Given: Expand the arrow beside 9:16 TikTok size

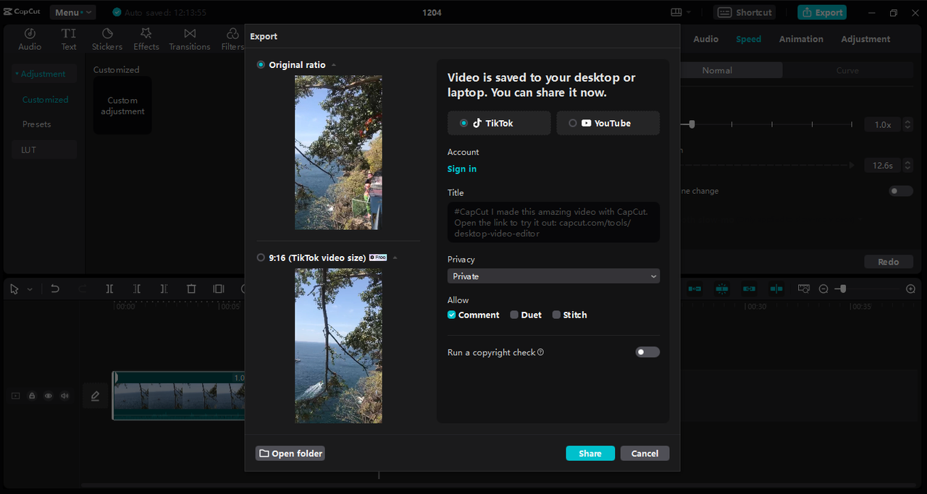Looking at the screenshot, I should pyautogui.click(x=395, y=257).
